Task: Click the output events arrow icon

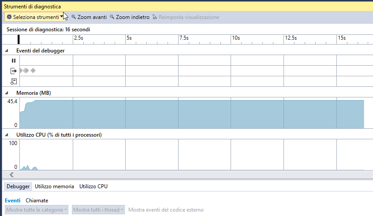Action: (x=14, y=71)
